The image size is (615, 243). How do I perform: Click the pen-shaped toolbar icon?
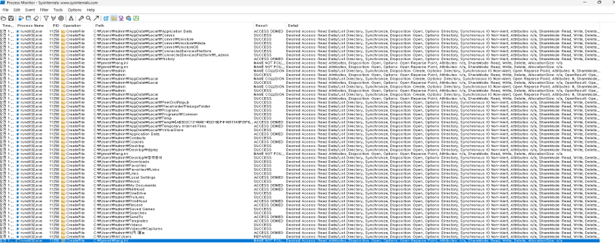pyautogui.click(x=81, y=18)
